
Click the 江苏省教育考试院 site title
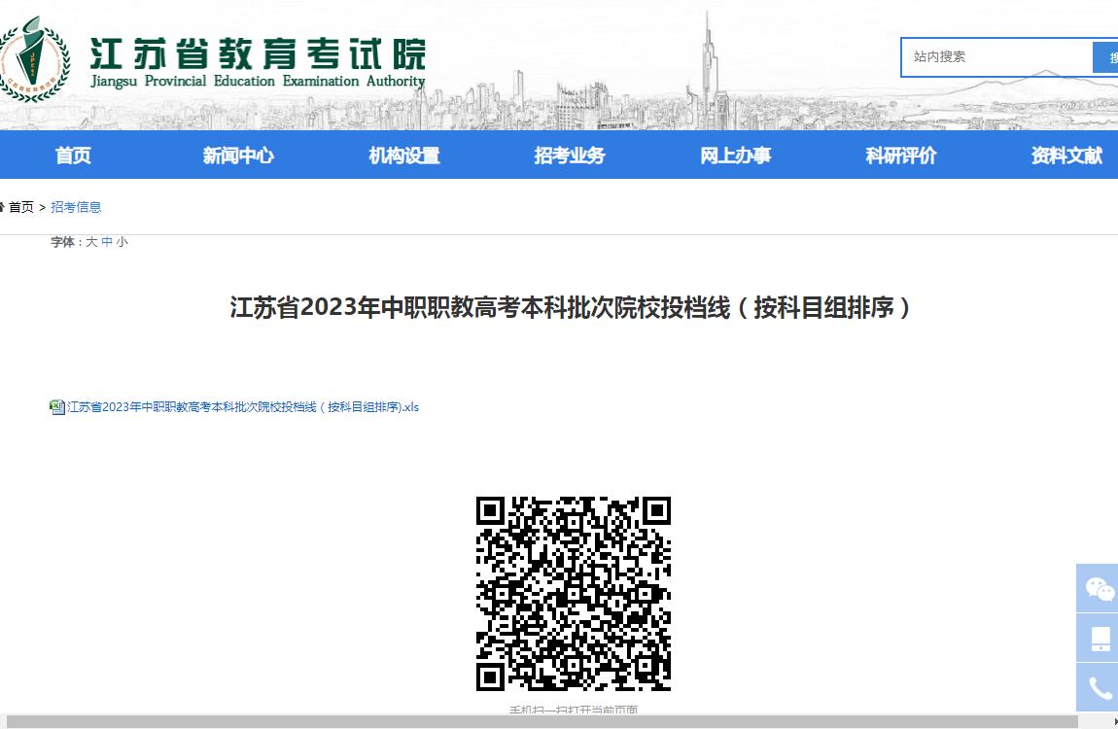[x=258, y=53]
